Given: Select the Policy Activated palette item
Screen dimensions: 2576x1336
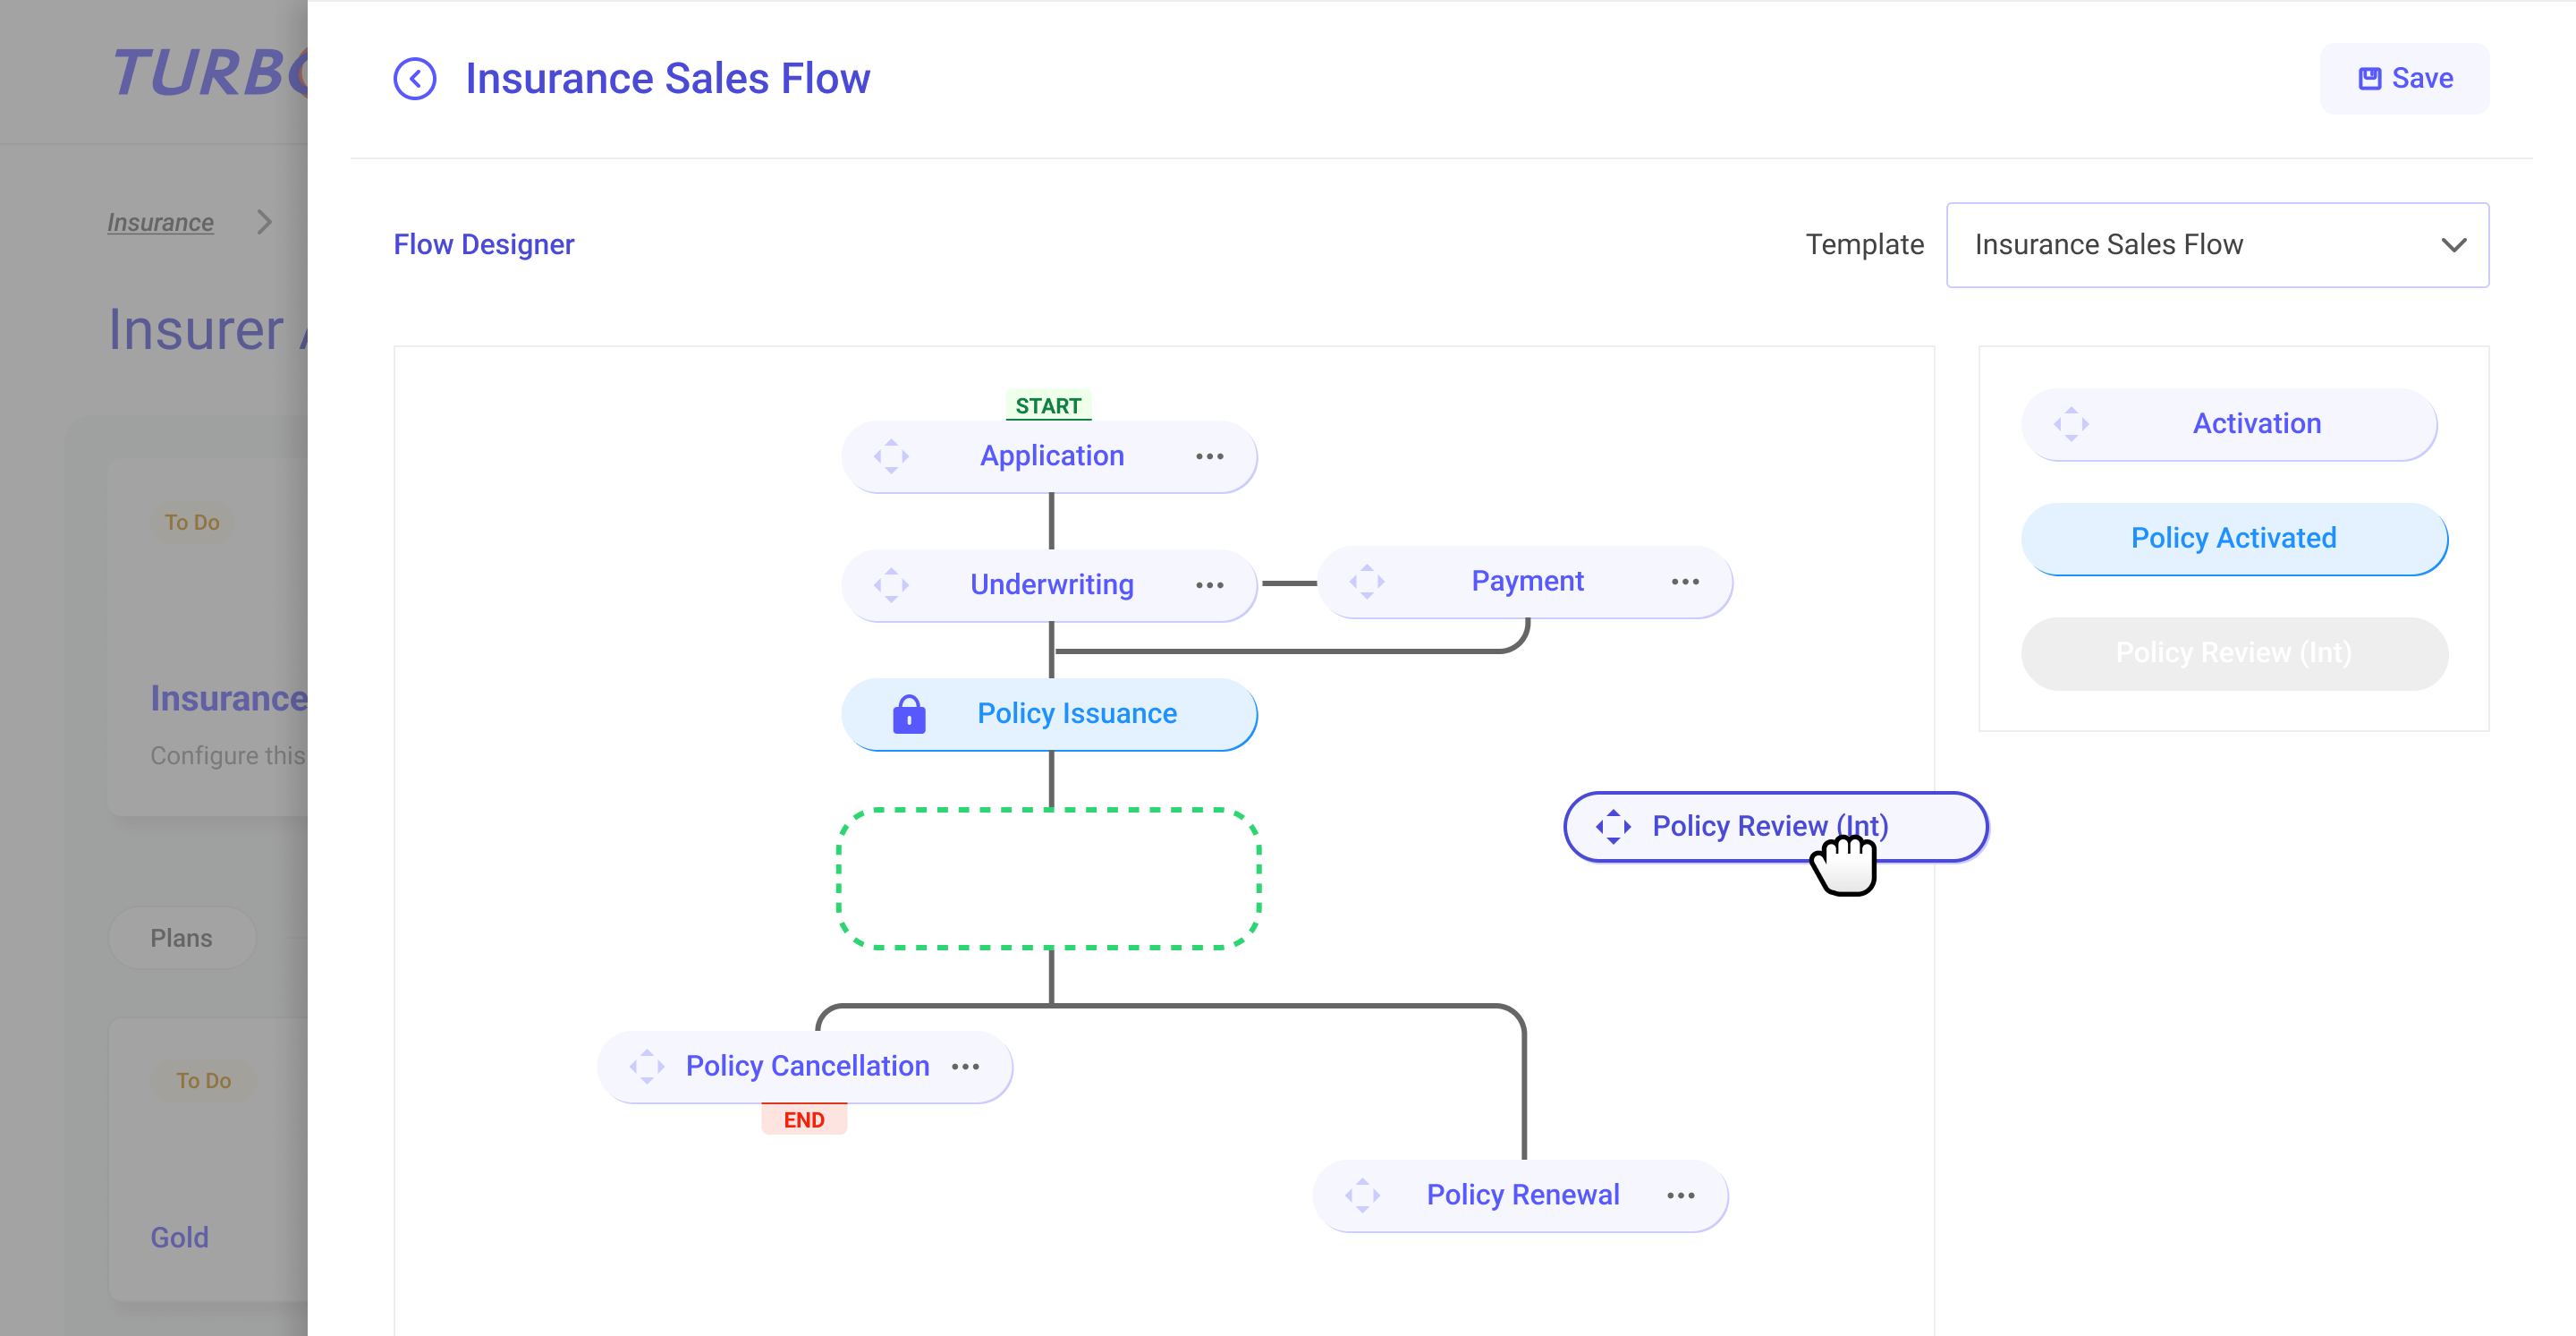Looking at the screenshot, I should point(2234,538).
